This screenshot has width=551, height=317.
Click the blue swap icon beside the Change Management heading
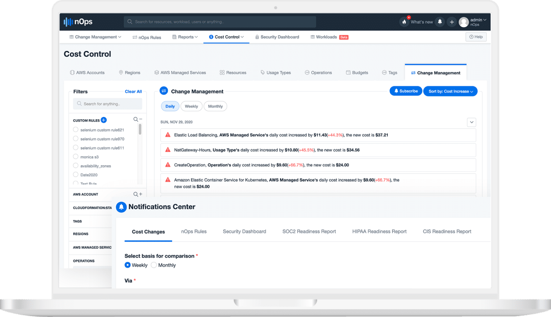pos(164,91)
